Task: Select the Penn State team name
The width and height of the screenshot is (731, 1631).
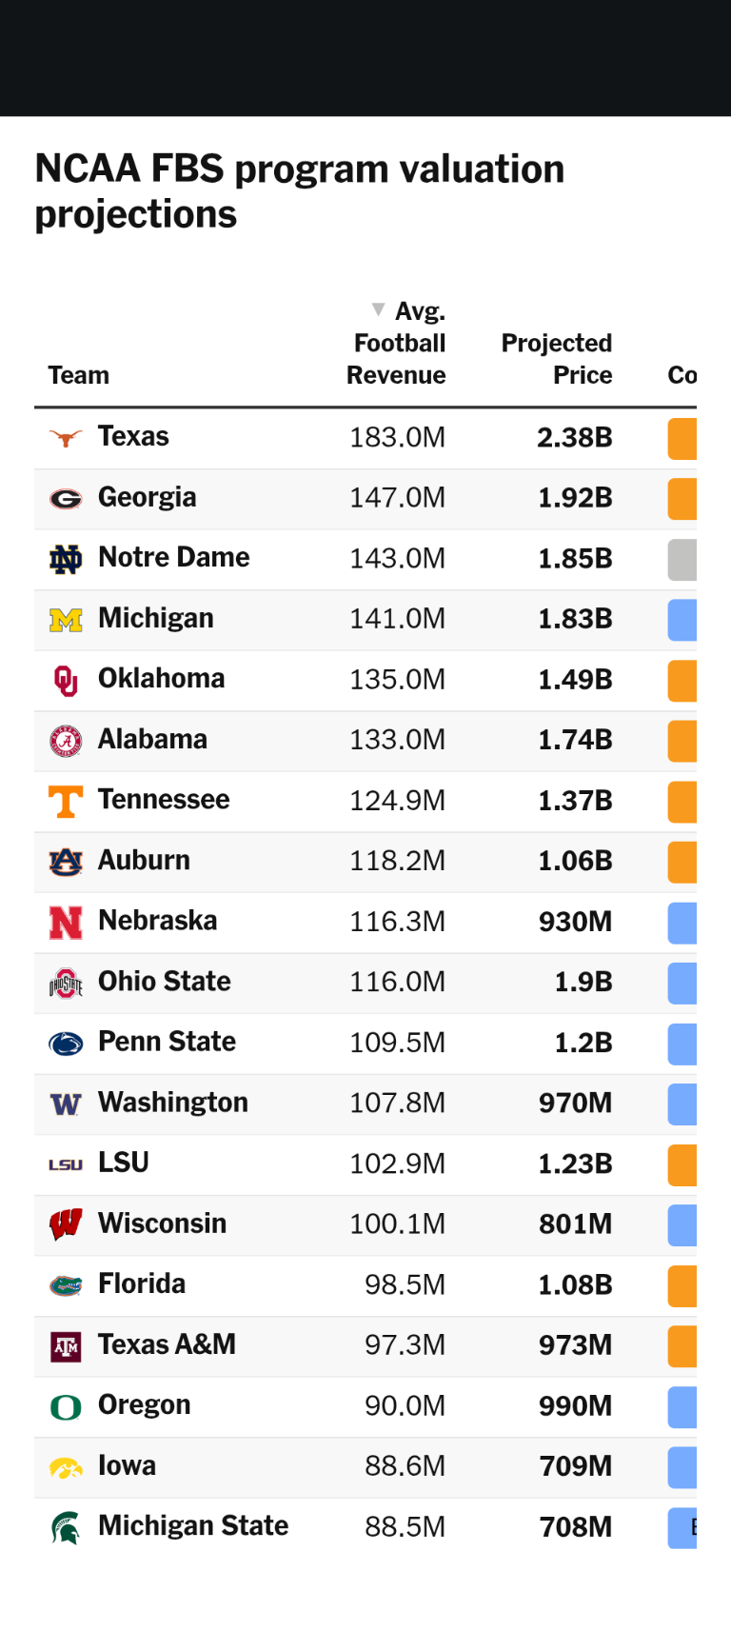Action: pos(167,1042)
